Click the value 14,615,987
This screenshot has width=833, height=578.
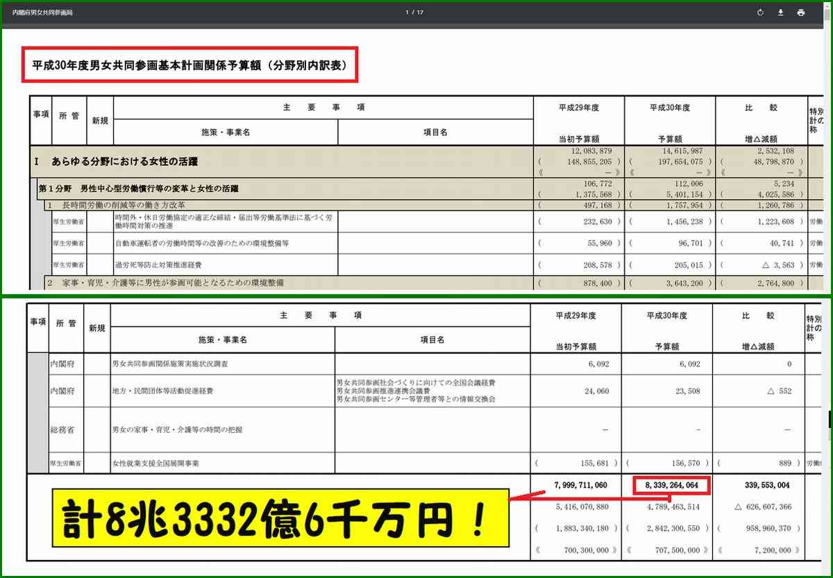point(683,151)
